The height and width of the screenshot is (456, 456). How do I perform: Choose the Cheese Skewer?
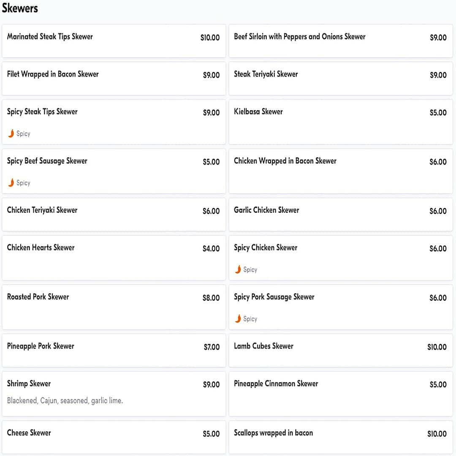tap(114, 437)
